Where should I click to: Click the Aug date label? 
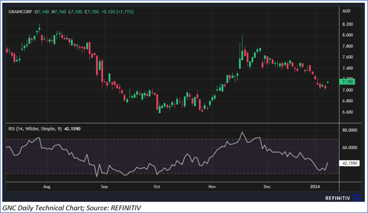[x=47, y=187]
